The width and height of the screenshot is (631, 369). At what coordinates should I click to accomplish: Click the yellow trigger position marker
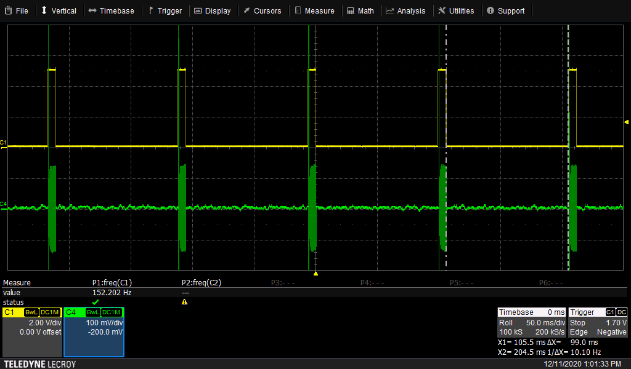[315, 273]
